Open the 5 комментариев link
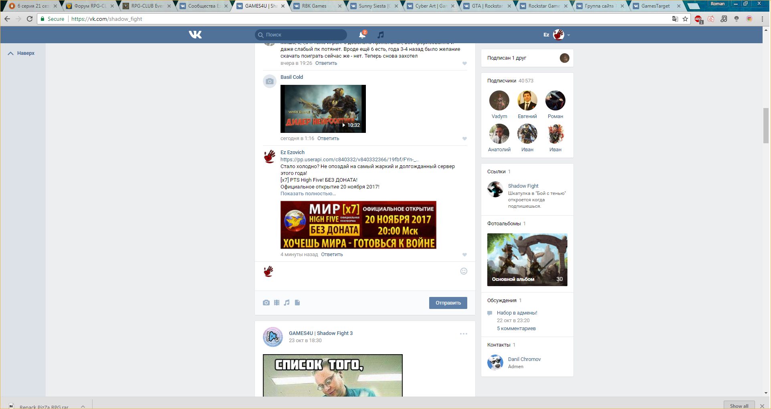 pos(516,329)
